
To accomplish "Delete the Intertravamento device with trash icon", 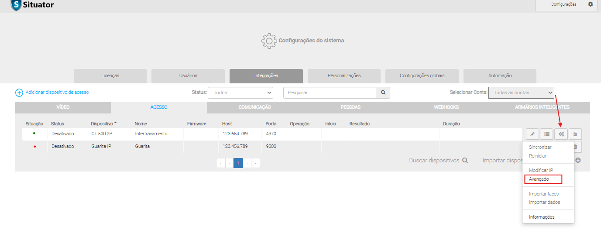I will (x=575, y=134).
